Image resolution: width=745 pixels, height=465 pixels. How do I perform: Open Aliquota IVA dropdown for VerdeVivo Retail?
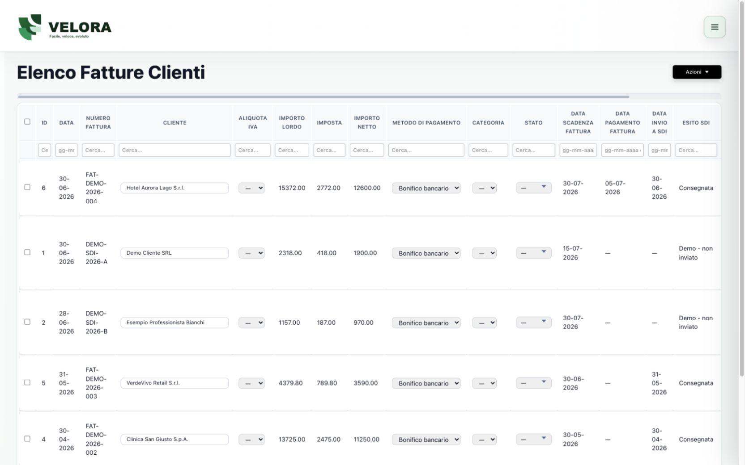251,383
